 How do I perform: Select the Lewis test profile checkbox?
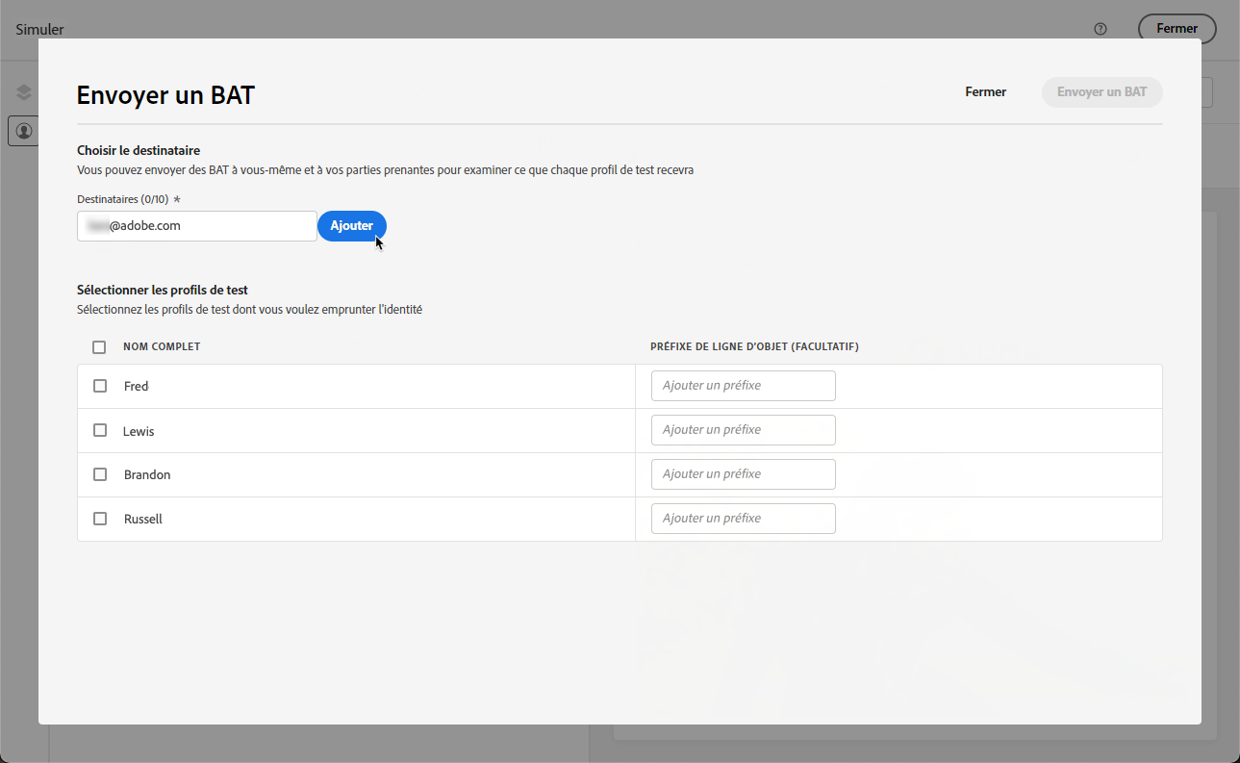tap(100, 430)
